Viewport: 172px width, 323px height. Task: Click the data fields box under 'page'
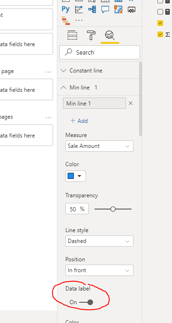[26, 89]
